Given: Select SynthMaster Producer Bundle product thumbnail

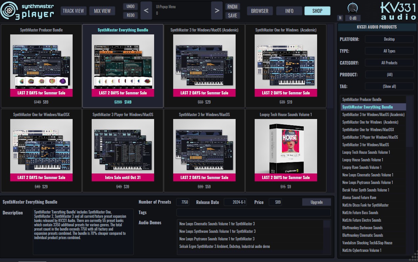Looking at the screenshot, I should [x=41, y=62].
